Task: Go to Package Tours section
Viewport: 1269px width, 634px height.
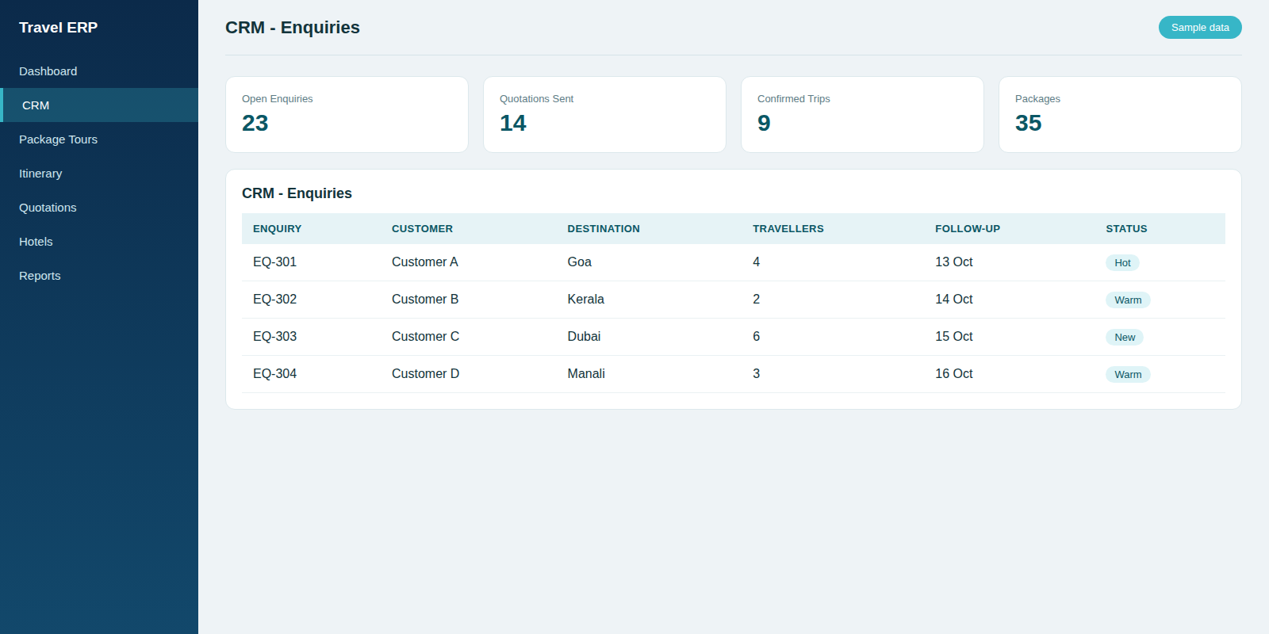Action: (99, 139)
